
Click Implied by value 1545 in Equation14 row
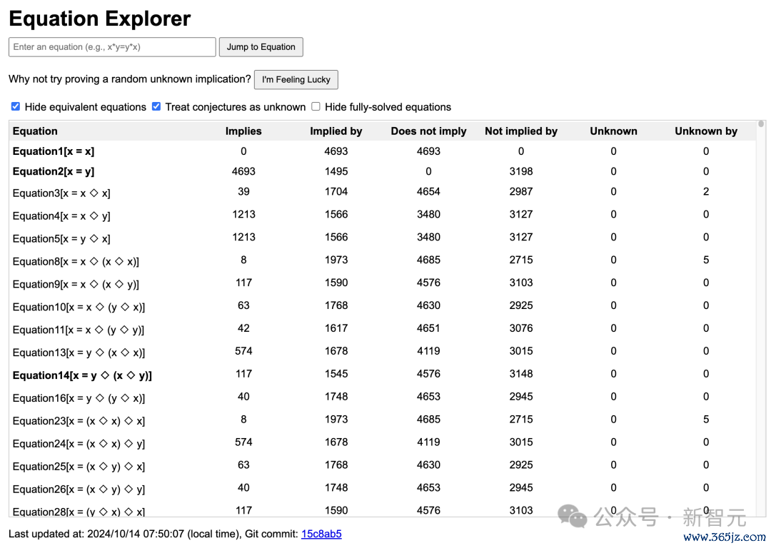tap(336, 374)
